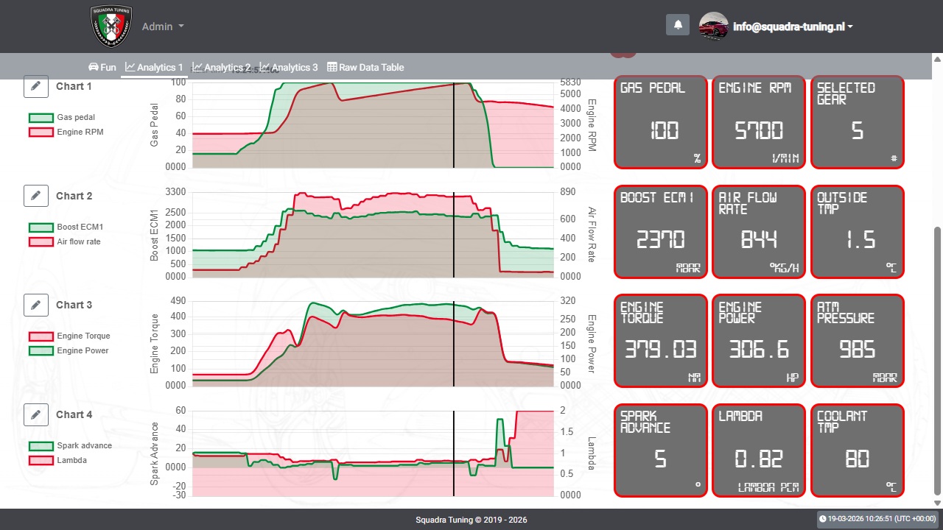Open the info@squadra-tuning.nl account dropdown
Image resolution: width=943 pixels, height=530 pixels.
point(793,26)
